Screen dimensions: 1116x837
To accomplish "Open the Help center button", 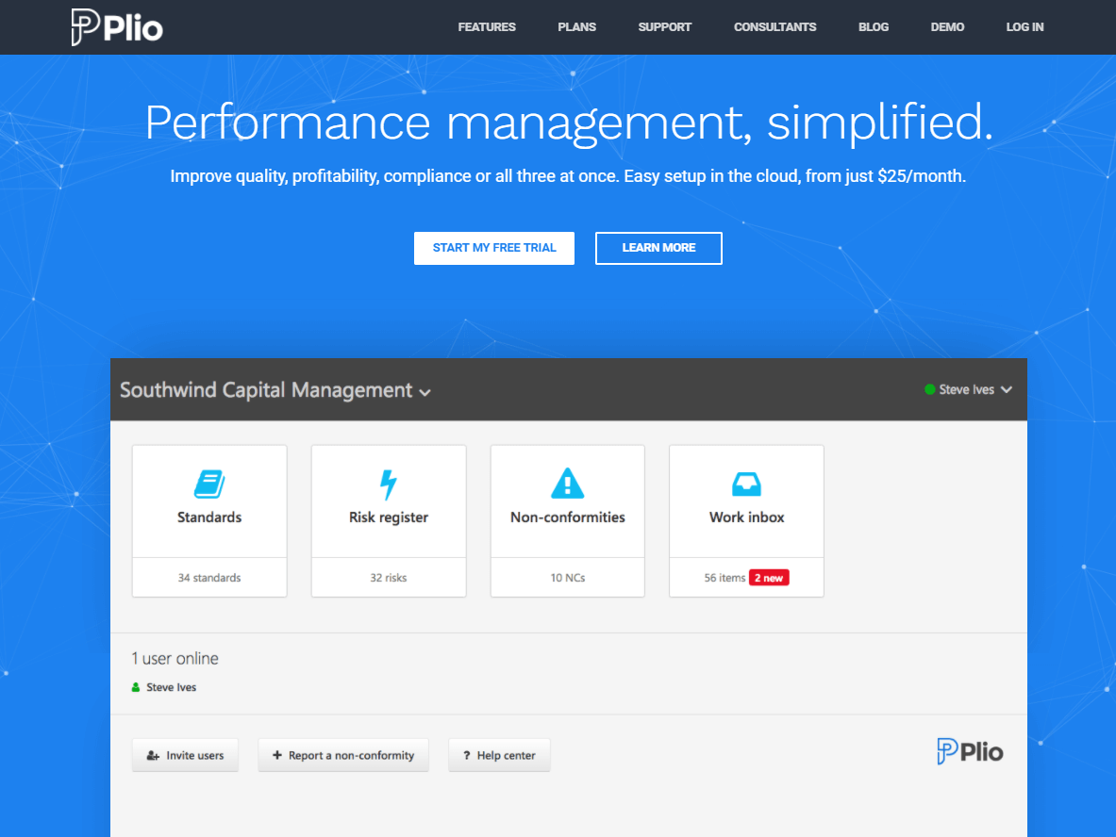I will tap(499, 755).
